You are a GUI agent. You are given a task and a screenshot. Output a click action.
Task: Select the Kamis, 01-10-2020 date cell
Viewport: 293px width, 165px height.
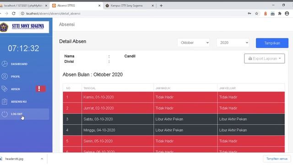118,97
